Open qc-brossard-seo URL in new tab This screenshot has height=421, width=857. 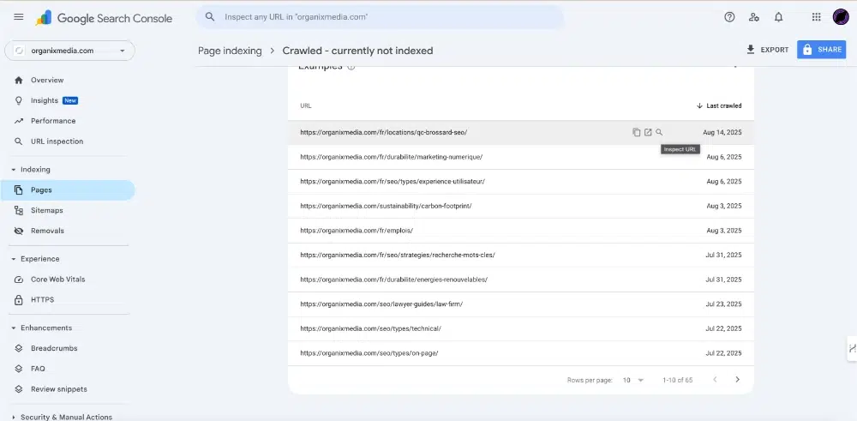[648, 132]
